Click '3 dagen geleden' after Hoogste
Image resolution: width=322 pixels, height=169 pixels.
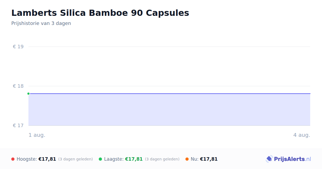pos(75,159)
